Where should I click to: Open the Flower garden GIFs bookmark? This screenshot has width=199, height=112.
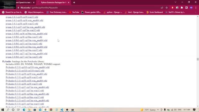pos(91,12)
